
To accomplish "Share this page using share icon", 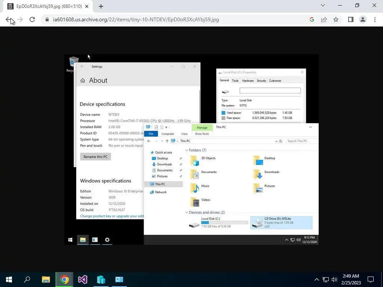I will point(324,19).
